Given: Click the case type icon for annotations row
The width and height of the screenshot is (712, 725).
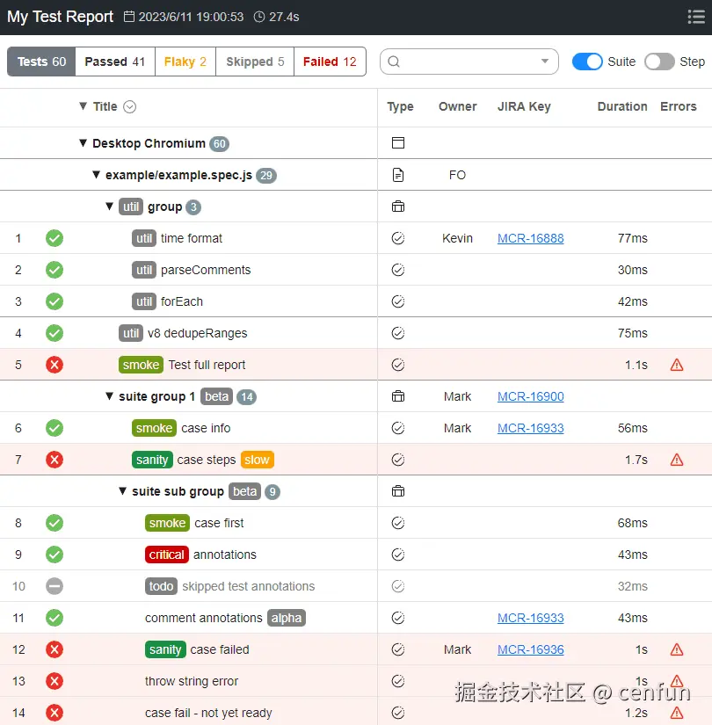Looking at the screenshot, I should click(x=398, y=555).
